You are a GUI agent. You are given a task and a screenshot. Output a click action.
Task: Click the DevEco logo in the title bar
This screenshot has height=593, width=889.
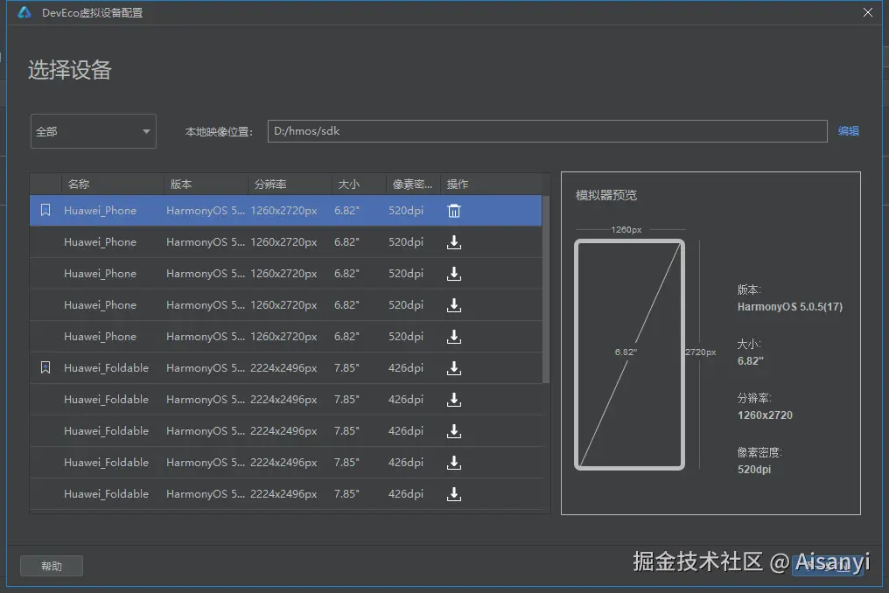click(x=24, y=12)
